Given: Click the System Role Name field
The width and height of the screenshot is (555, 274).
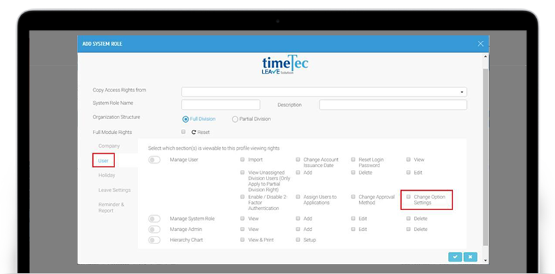Looking at the screenshot, I should 221,105.
